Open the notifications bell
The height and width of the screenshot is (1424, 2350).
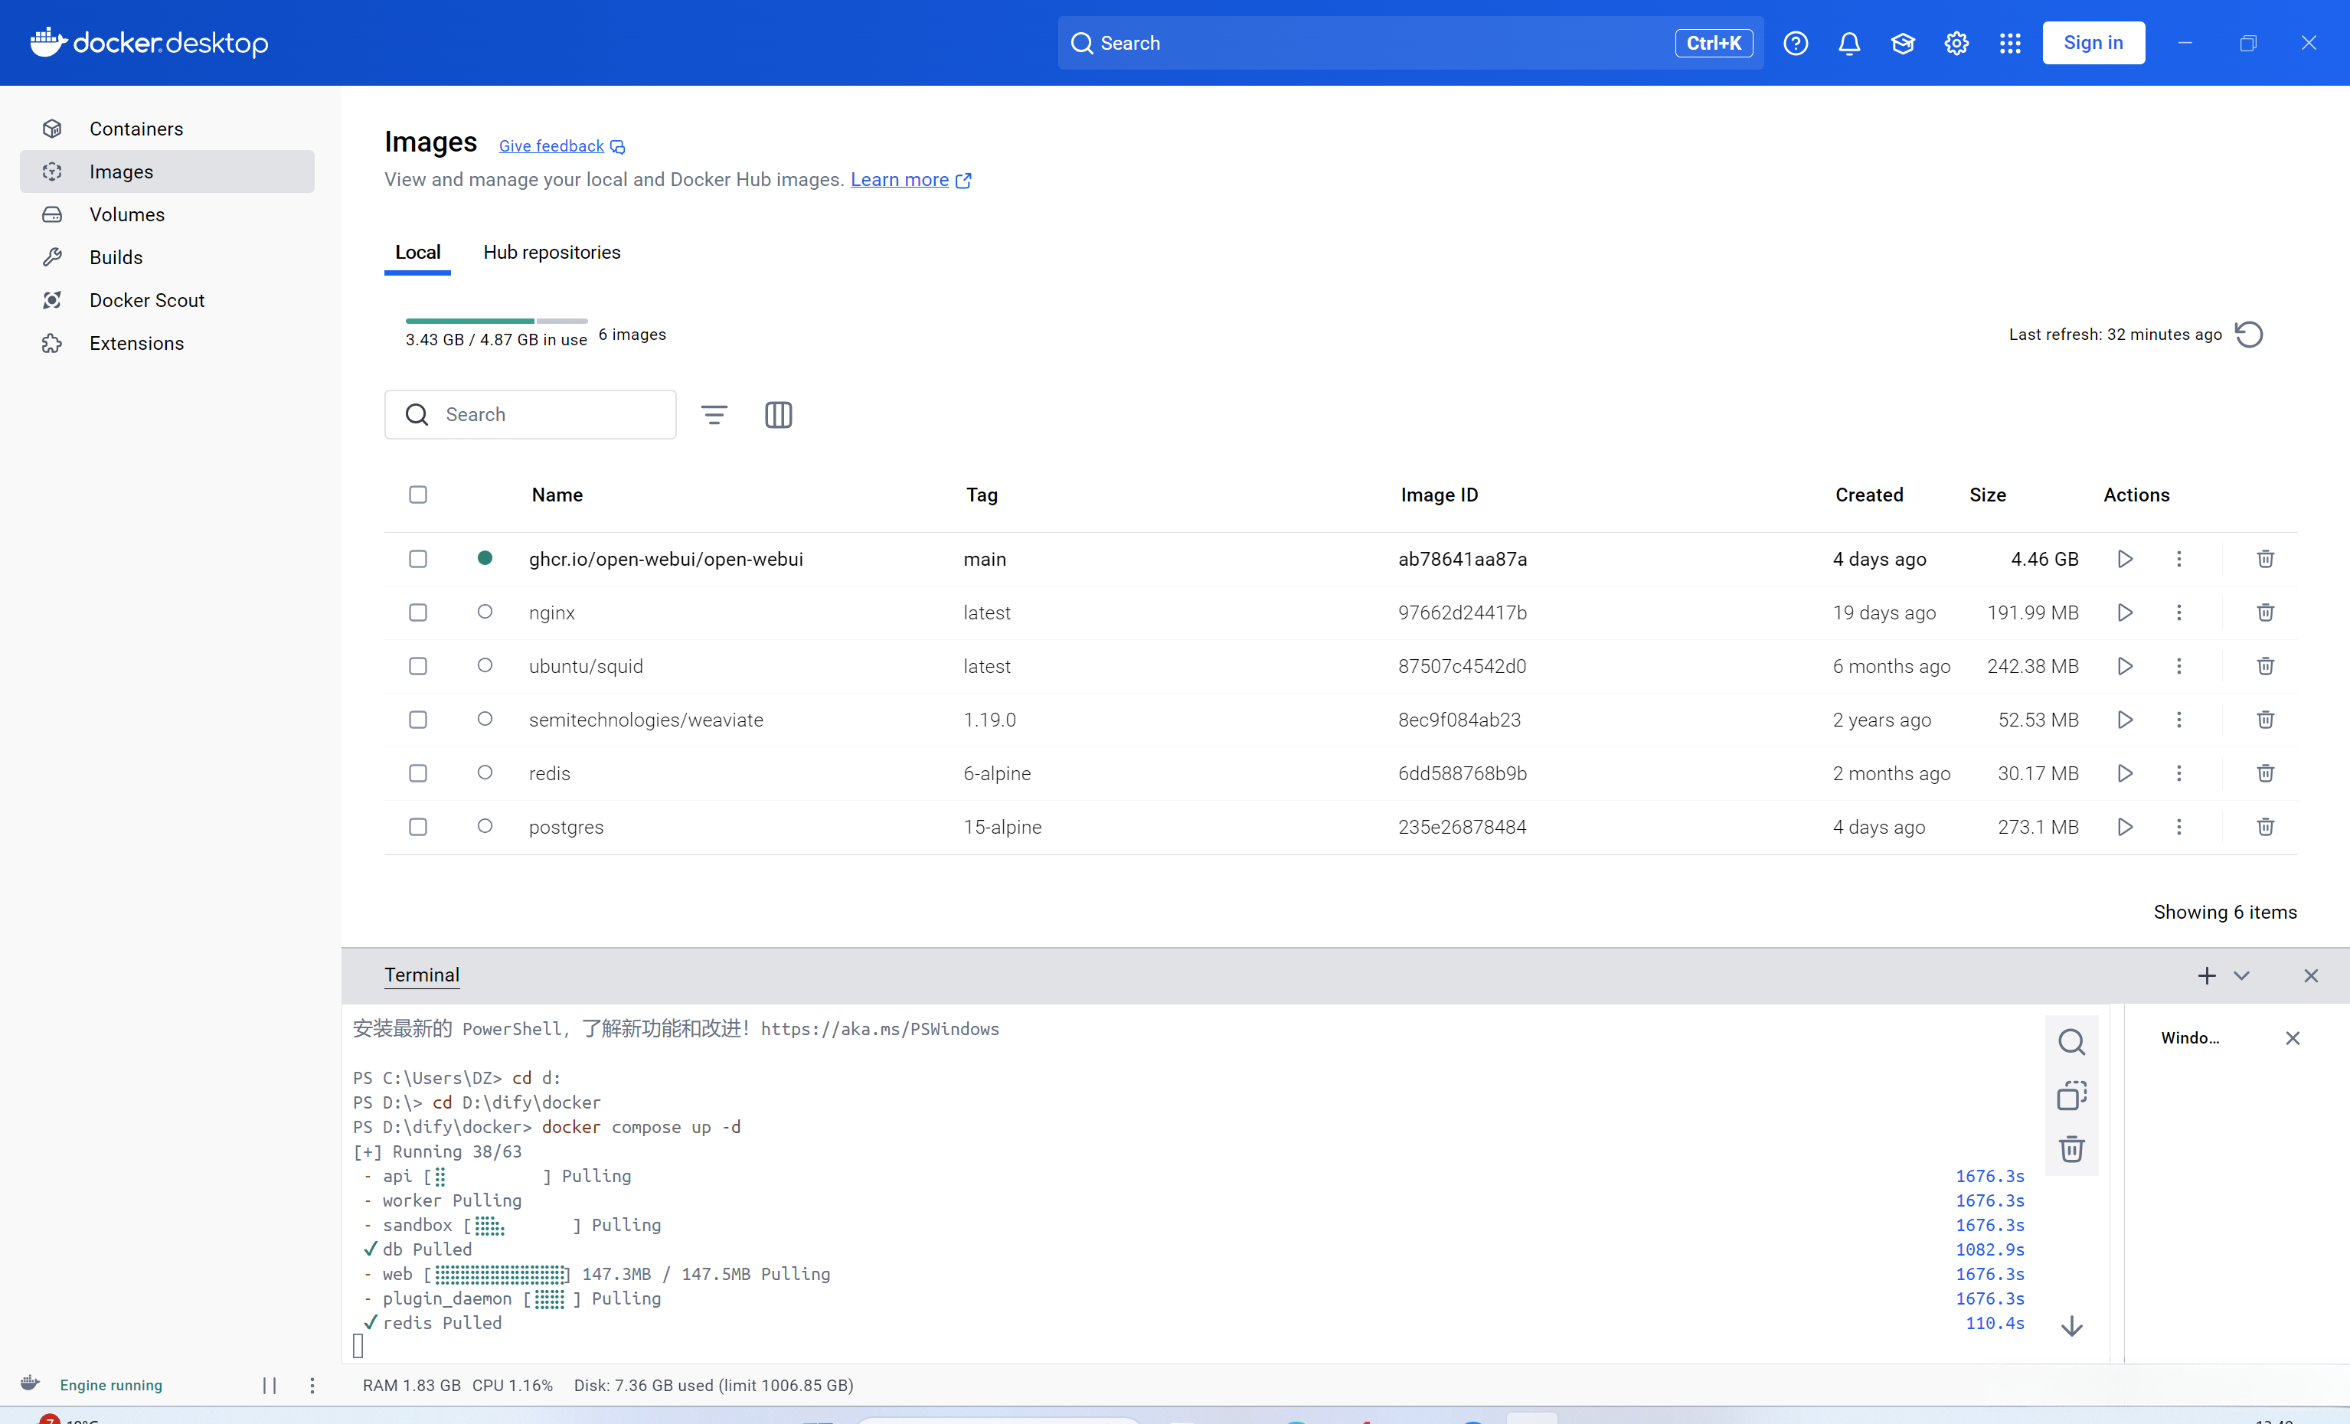[1848, 44]
